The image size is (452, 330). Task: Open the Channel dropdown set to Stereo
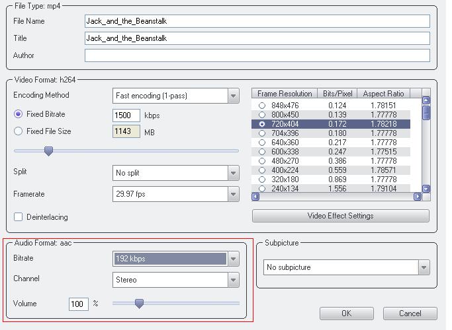pos(233,280)
